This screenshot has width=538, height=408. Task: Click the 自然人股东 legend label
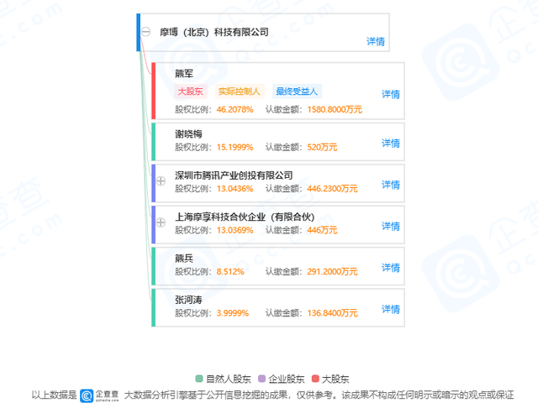[229, 379]
